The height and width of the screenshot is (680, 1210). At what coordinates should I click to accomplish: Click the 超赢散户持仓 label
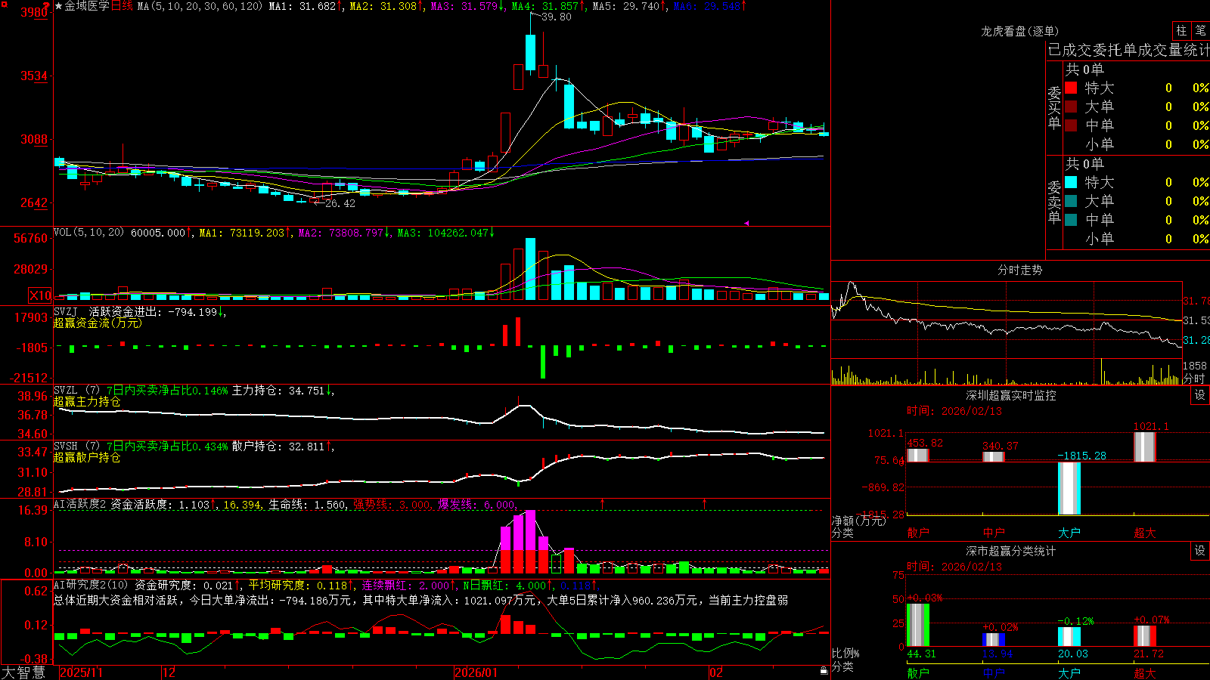(87, 457)
